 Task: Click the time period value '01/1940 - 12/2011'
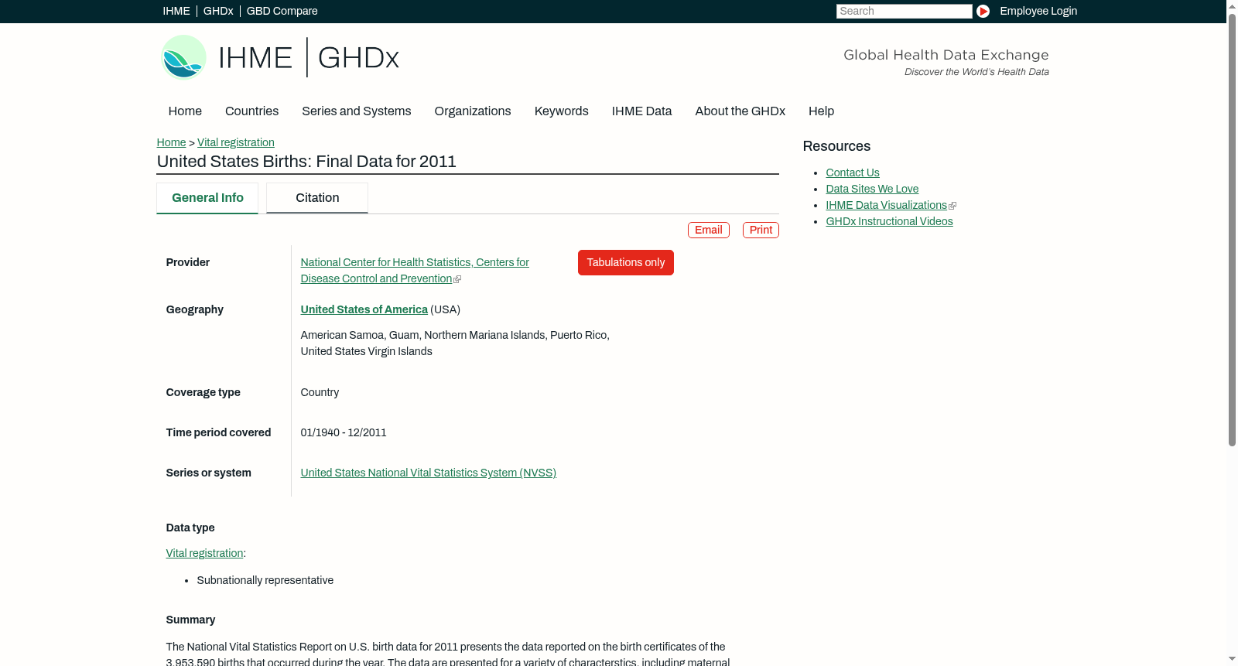344,432
